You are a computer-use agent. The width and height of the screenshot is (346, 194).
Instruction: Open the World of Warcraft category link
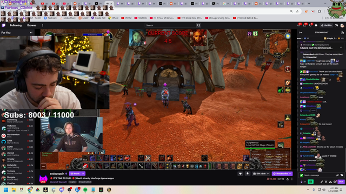[x=58, y=182]
